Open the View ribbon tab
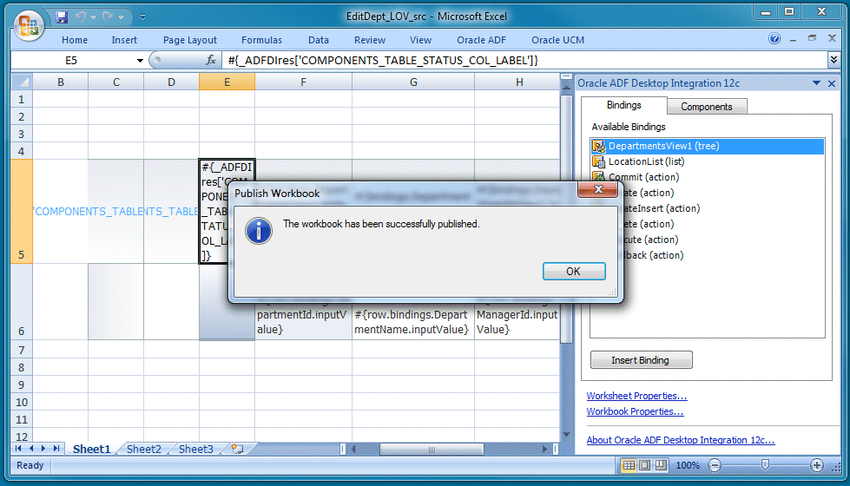 pos(421,40)
